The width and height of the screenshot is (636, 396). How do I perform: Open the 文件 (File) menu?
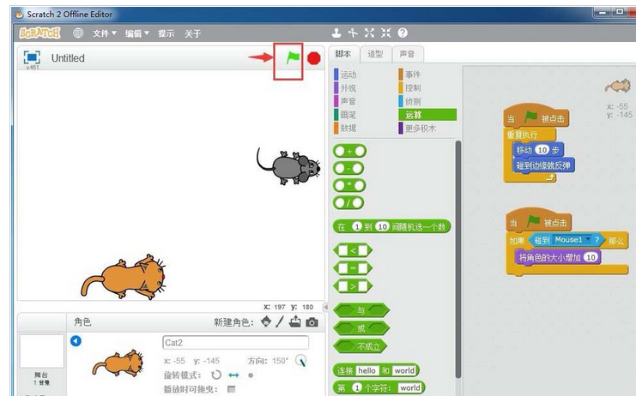(105, 33)
